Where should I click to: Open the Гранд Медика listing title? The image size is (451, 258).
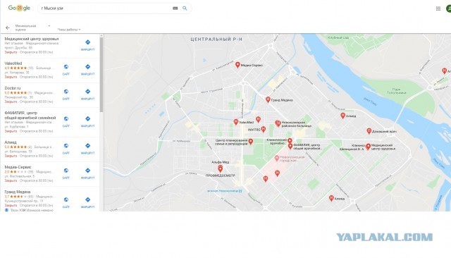[x=17, y=192]
